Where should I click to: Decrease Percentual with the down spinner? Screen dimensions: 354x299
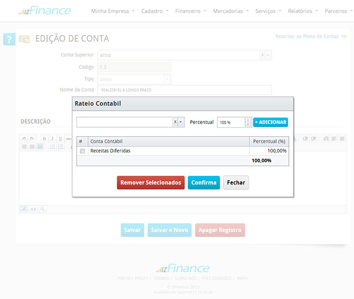point(248,124)
